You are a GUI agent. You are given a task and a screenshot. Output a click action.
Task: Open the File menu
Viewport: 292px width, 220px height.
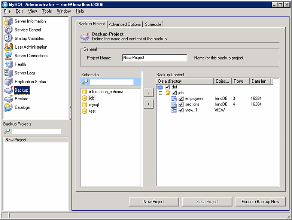pos(7,11)
